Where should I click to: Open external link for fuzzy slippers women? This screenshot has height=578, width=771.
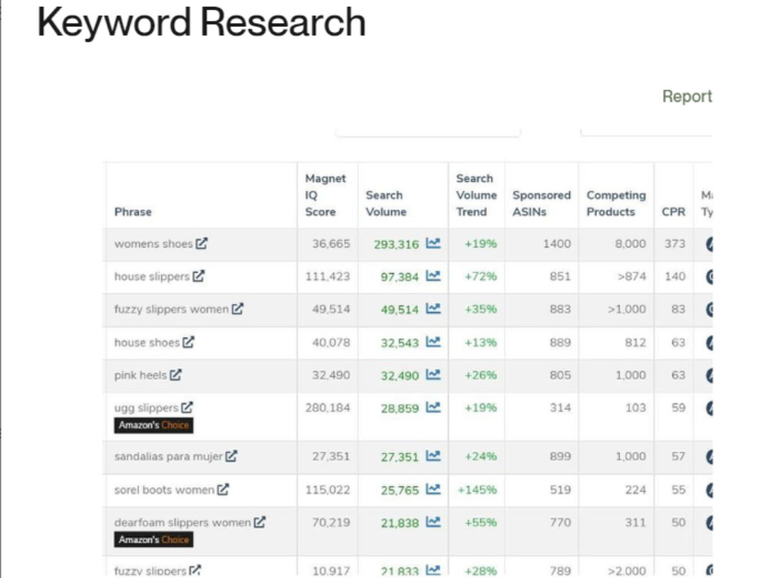coord(237,309)
